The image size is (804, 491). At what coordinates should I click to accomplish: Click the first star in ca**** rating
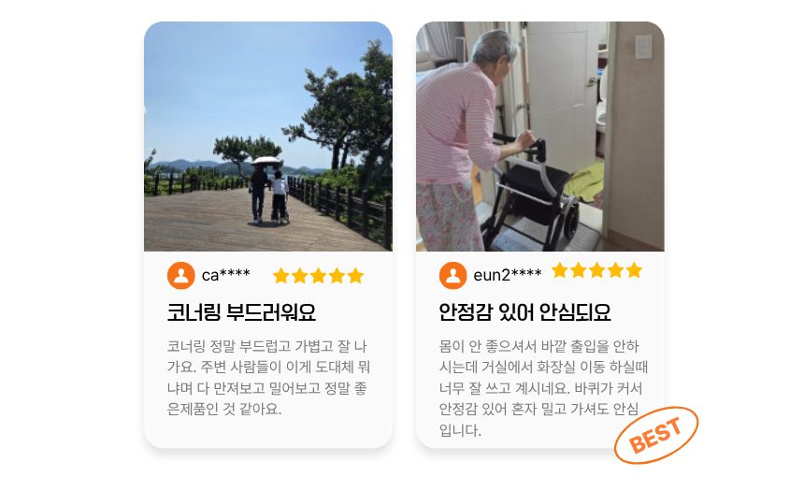tap(281, 276)
